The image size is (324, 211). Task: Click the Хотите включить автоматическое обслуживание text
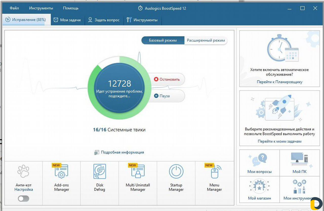[x=279, y=72]
